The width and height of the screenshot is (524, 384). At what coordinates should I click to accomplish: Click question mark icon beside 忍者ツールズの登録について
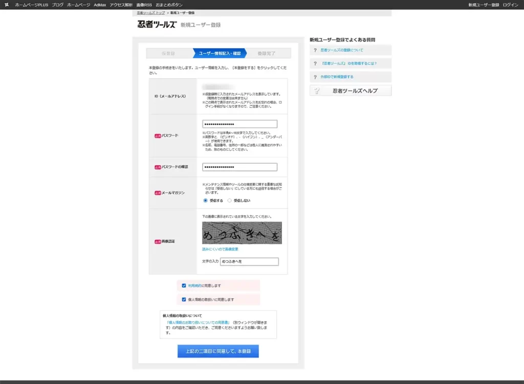tap(315, 50)
